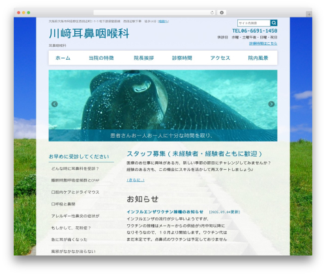Select 急に耳が痛くなった sidebar item

coord(69,239)
